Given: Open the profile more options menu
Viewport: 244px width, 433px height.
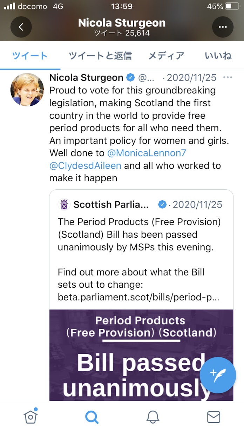Looking at the screenshot, I should [223, 27].
